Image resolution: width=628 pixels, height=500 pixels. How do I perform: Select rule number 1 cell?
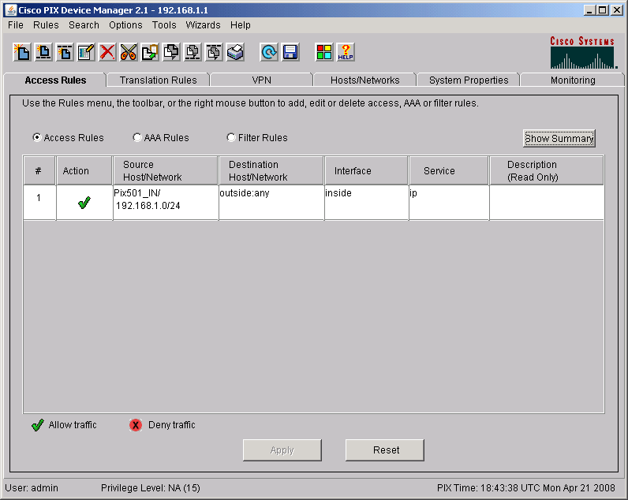tap(39, 202)
